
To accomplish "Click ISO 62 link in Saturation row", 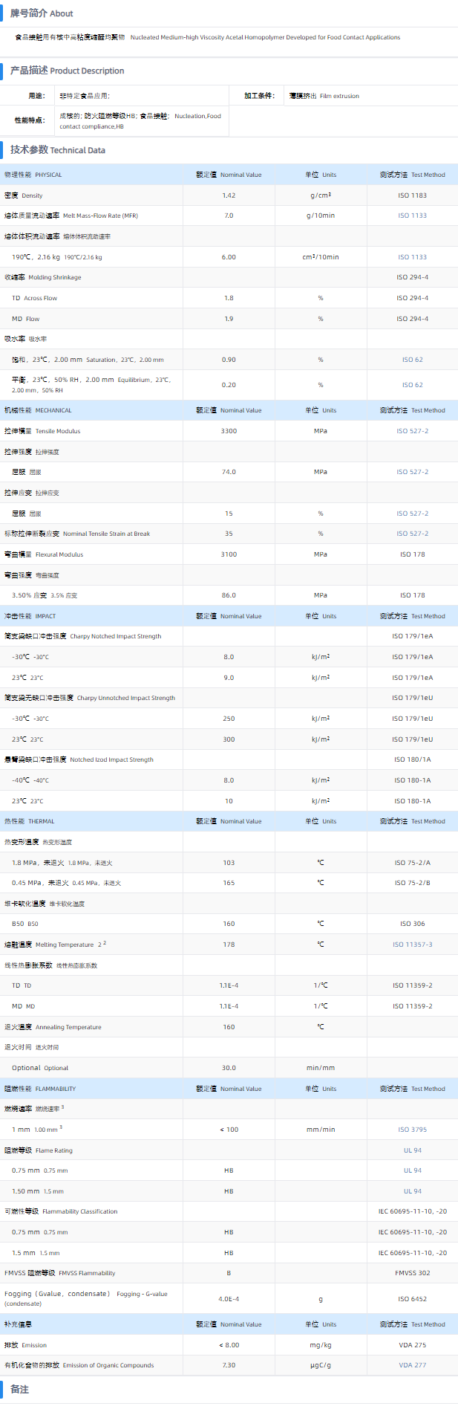I will pos(412,360).
